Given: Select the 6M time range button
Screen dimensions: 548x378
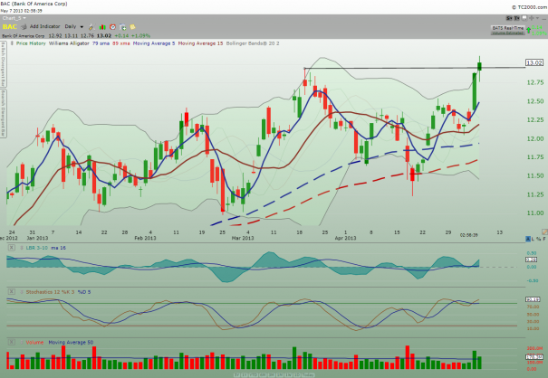Looking at the screenshot, I should click(x=262, y=375).
